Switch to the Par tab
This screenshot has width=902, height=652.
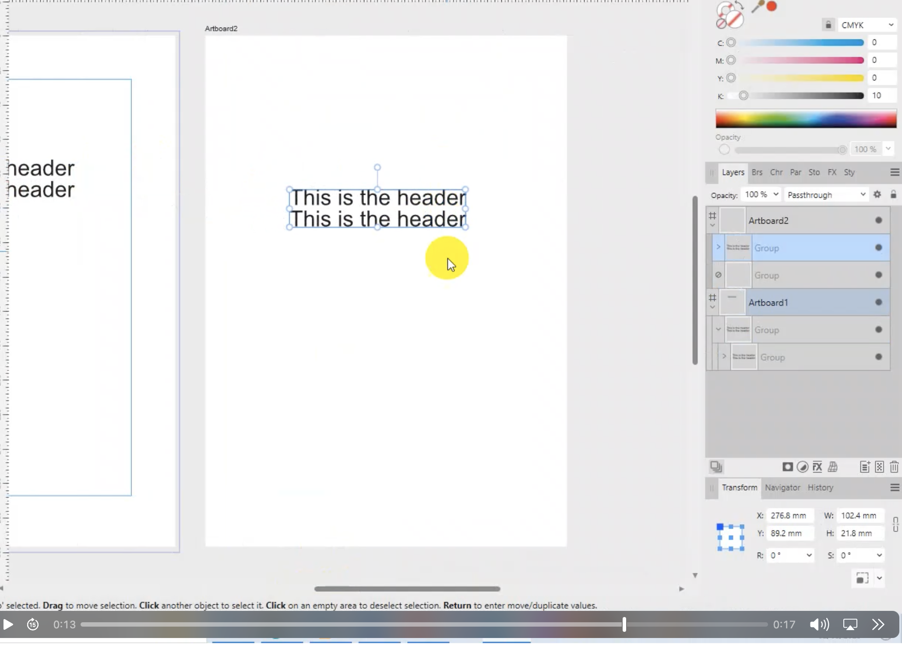click(x=796, y=172)
